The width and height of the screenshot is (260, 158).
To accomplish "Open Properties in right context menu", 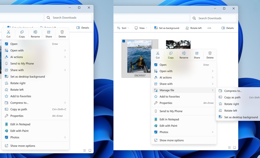I will pos(184,103).
